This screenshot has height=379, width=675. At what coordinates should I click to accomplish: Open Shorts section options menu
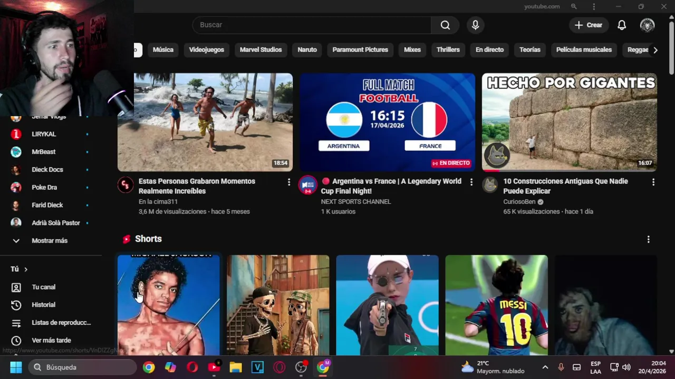[x=648, y=240]
